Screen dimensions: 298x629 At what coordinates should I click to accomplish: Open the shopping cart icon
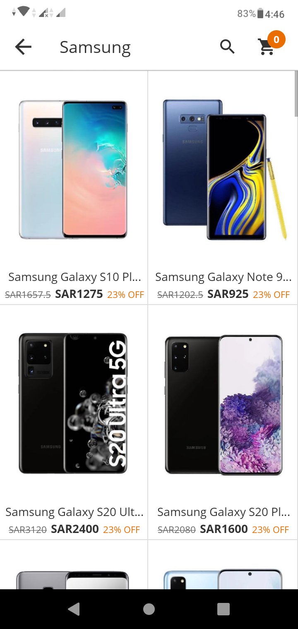[x=267, y=47]
